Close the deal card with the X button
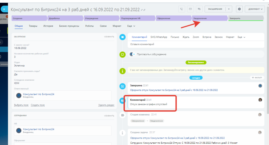Image resolution: width=269 pixels, height=145 pixels. point(4,9)
